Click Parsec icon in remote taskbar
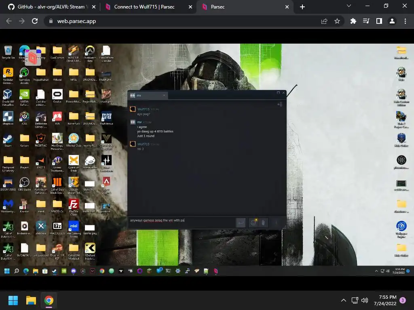Viewport: 414px width, 310px height. click(216, 271)
